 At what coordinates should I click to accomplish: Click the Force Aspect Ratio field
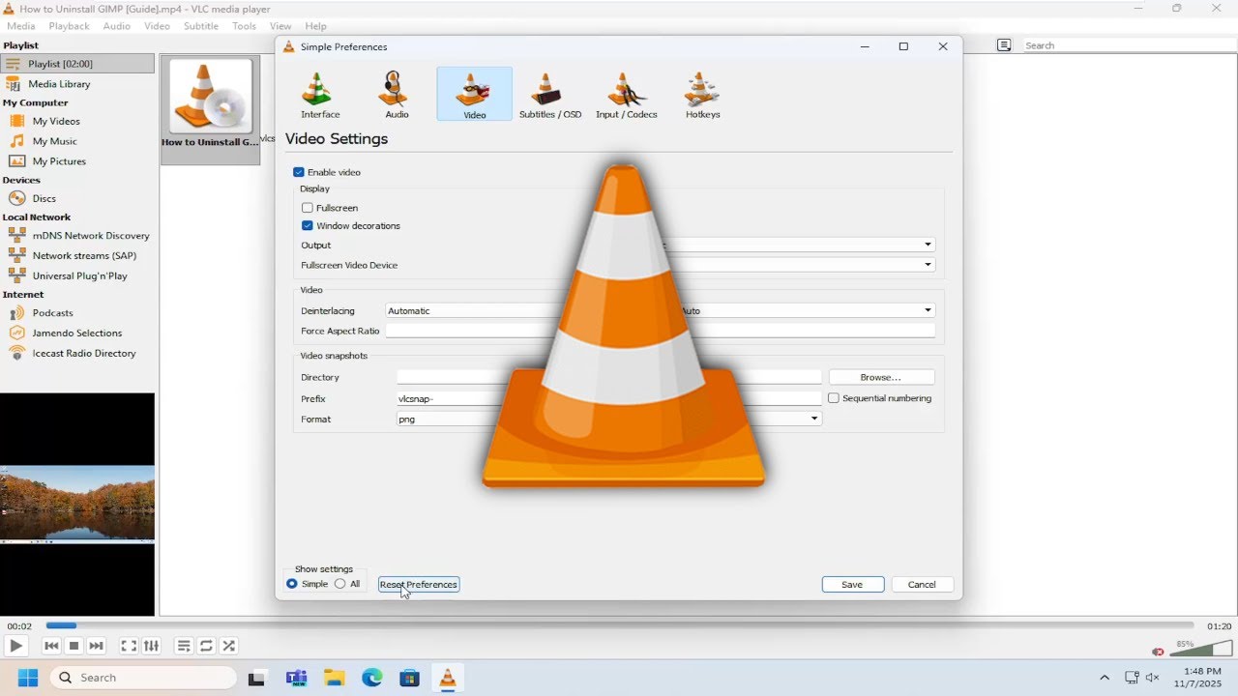661,332
